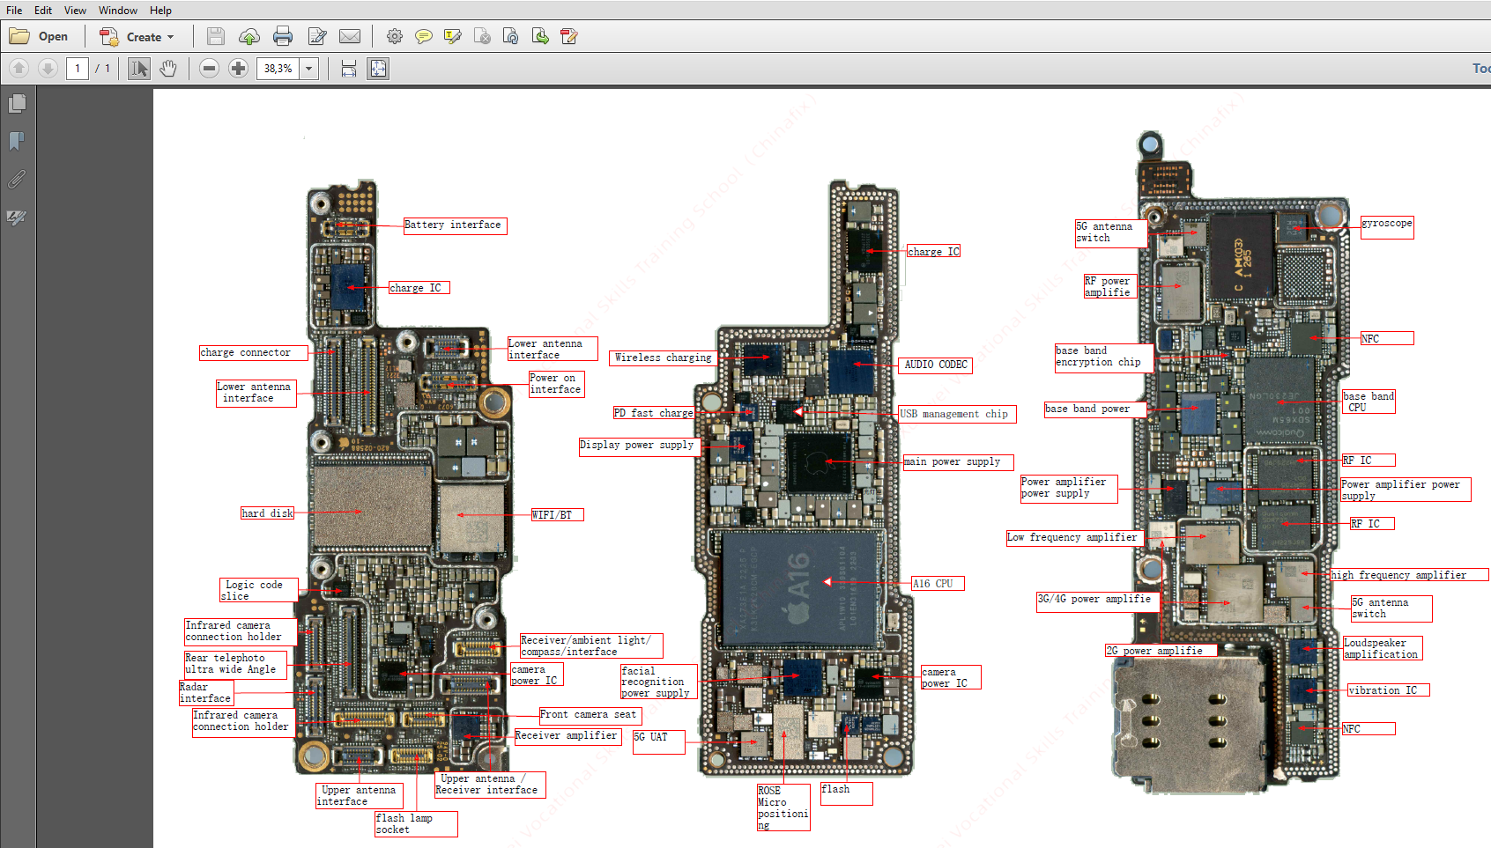Toggle fit one full page view
The width and height of the screenshot is (1491, 848).
[x=378, y=69]
